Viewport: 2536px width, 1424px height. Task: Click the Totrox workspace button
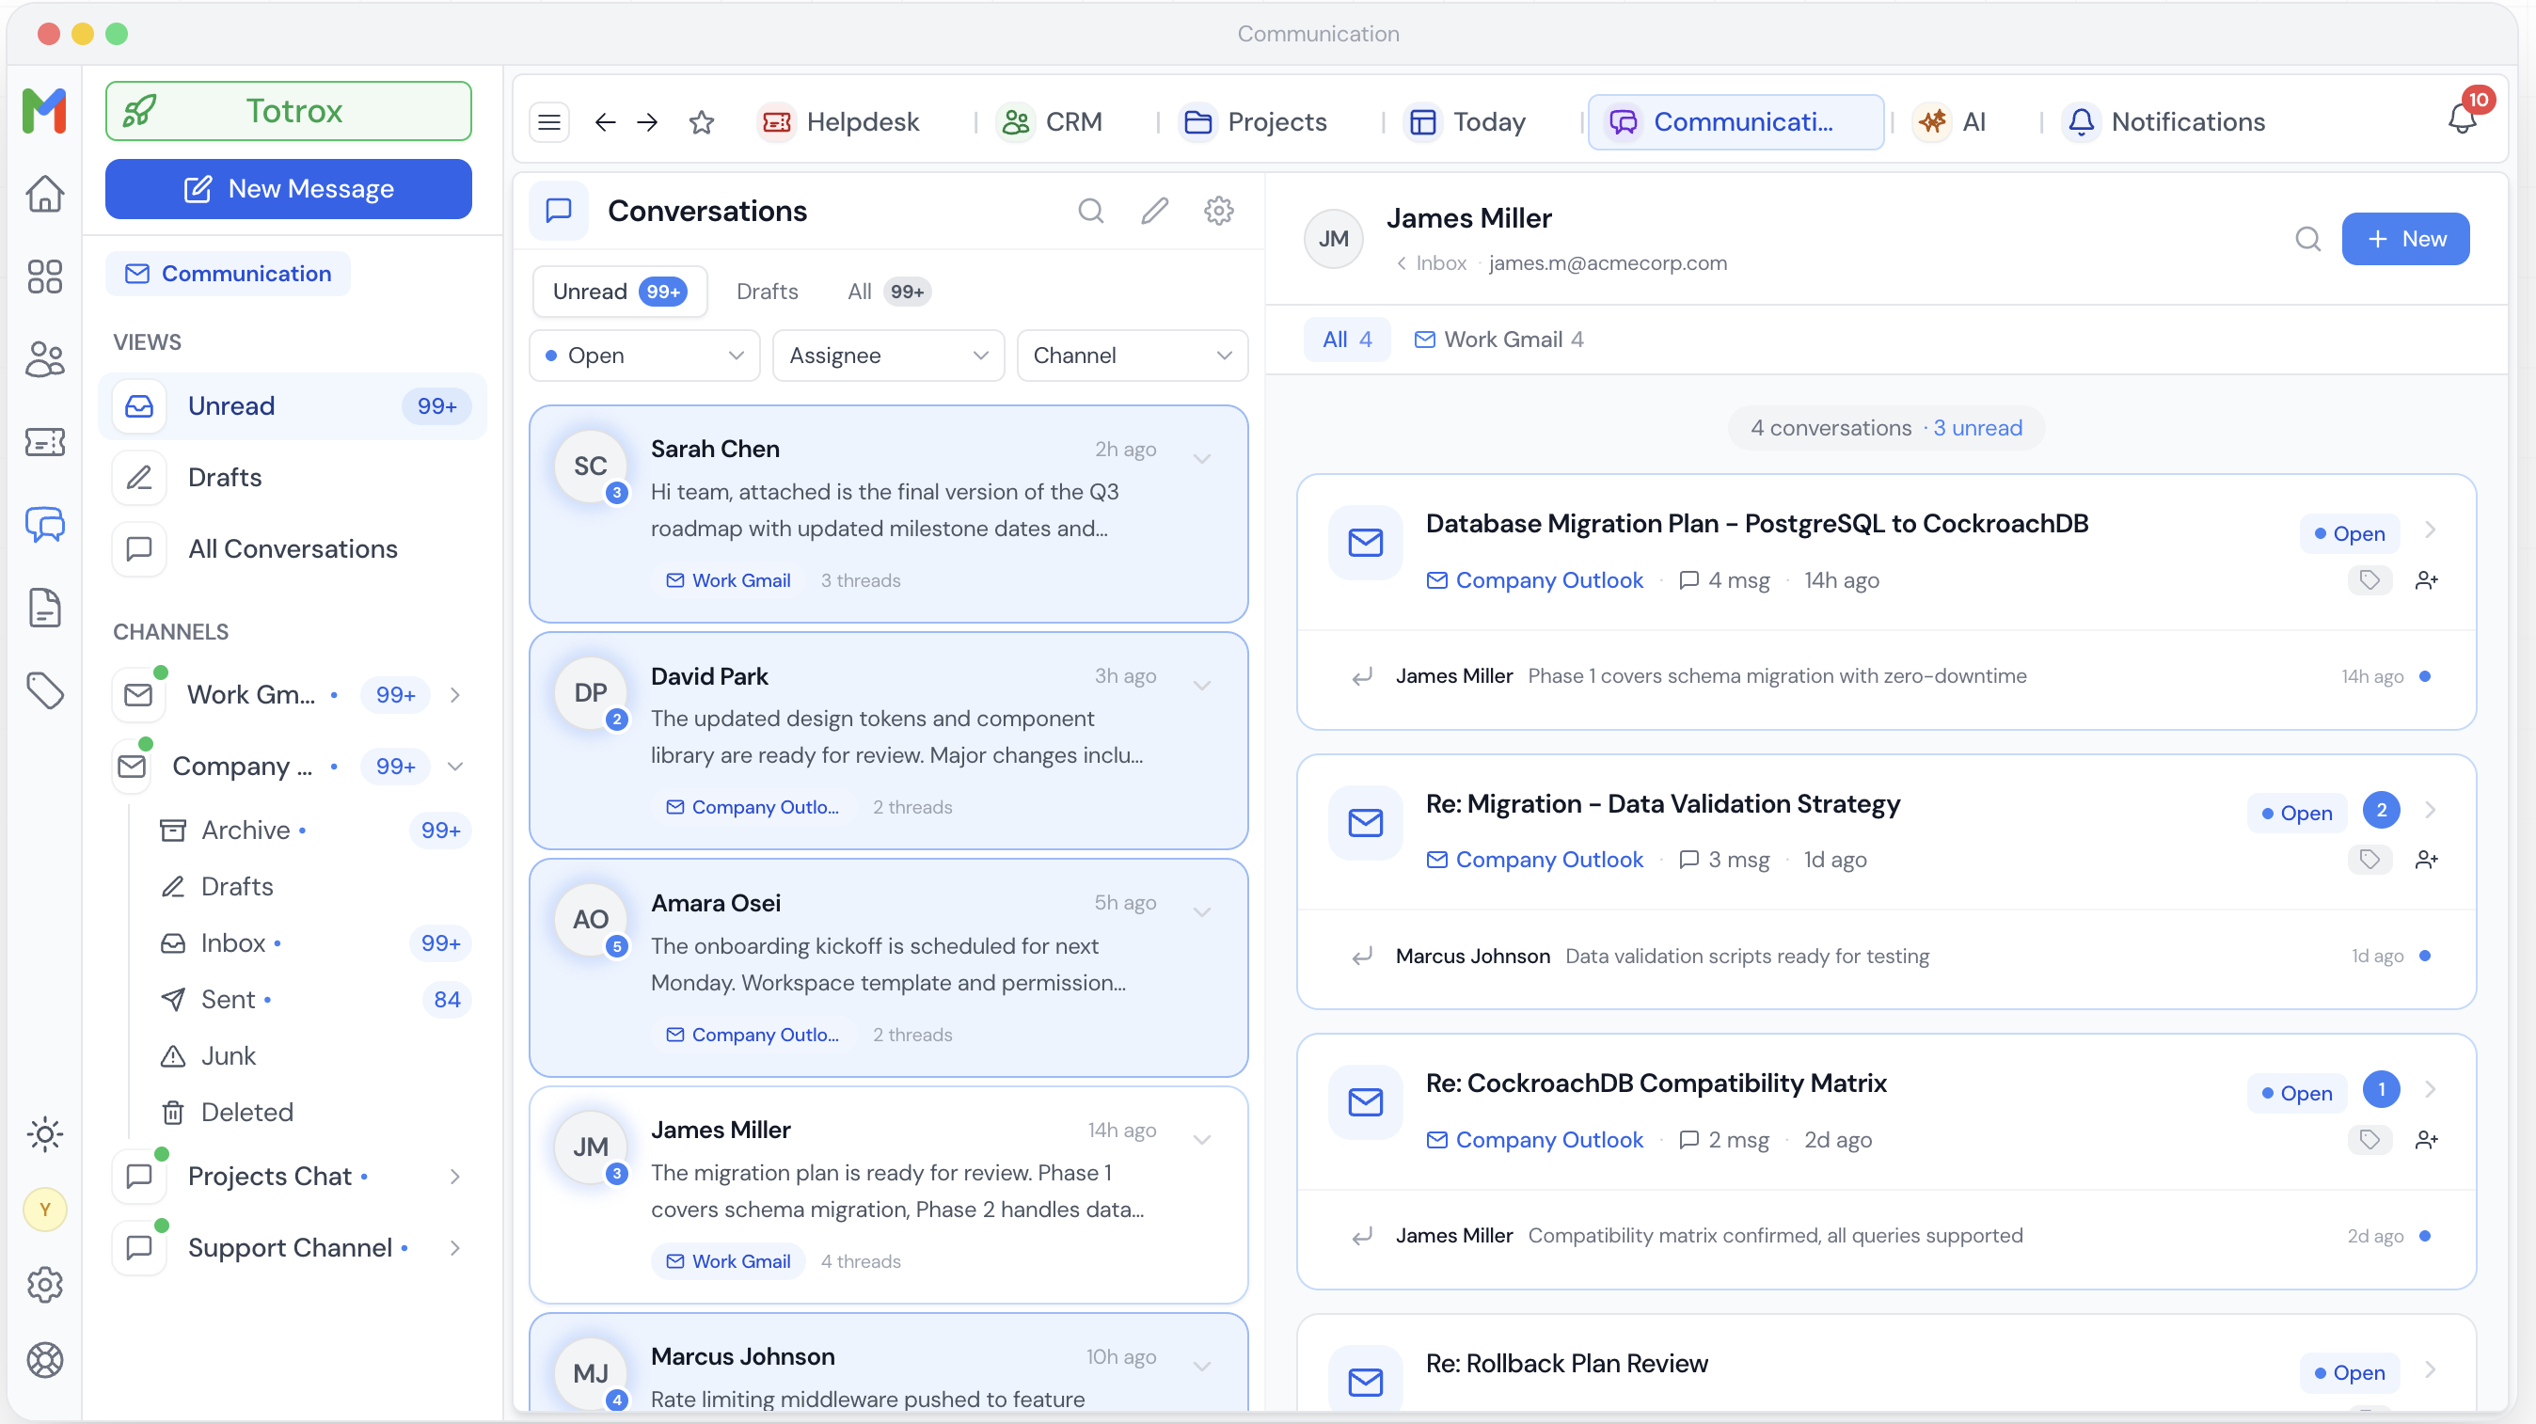click(289, 110)
